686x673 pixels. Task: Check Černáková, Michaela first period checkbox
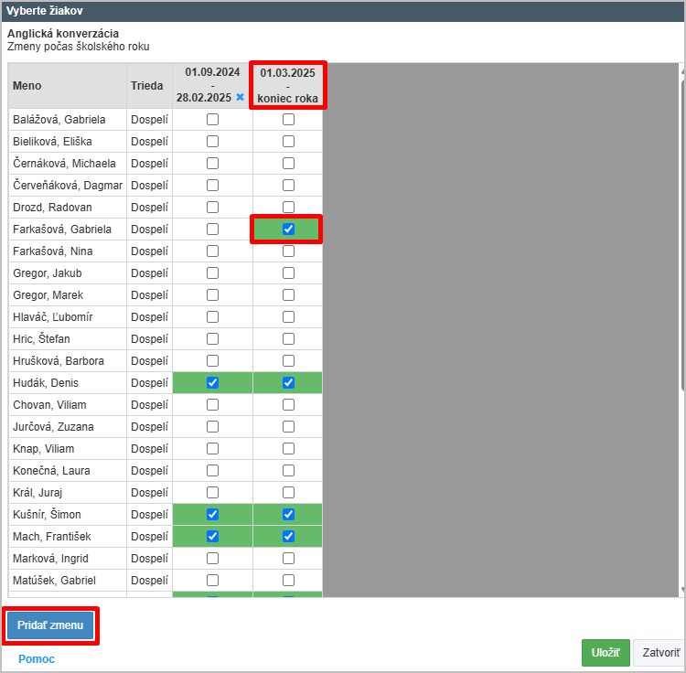tap(212, 164)
